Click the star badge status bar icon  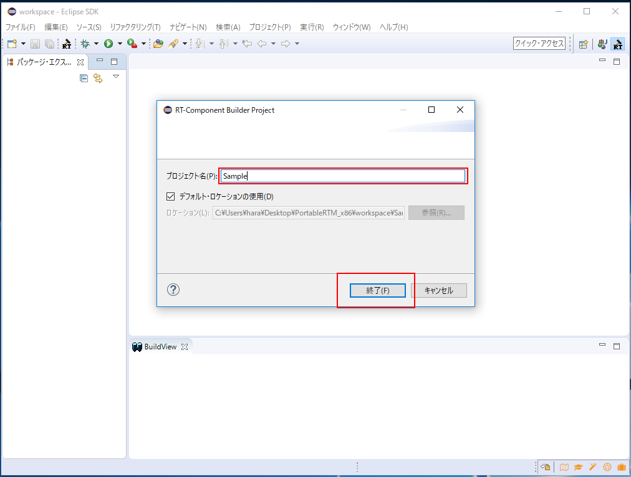tap(607, 467)
